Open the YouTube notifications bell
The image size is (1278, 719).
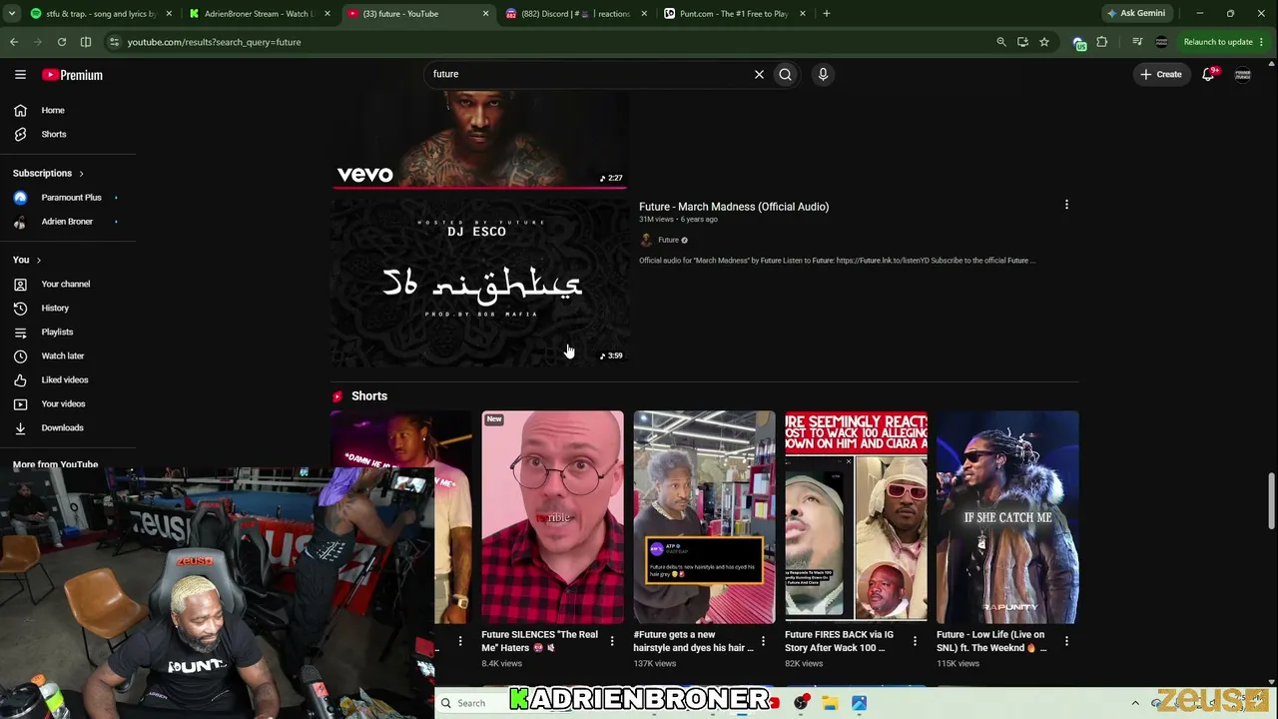pos(1208,74)
